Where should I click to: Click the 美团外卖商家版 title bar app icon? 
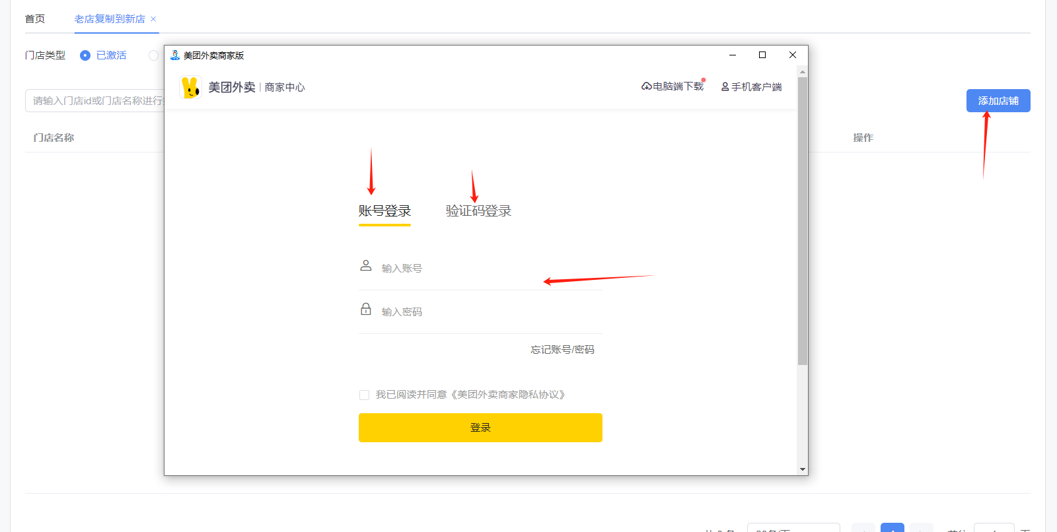tap(175, 55)
